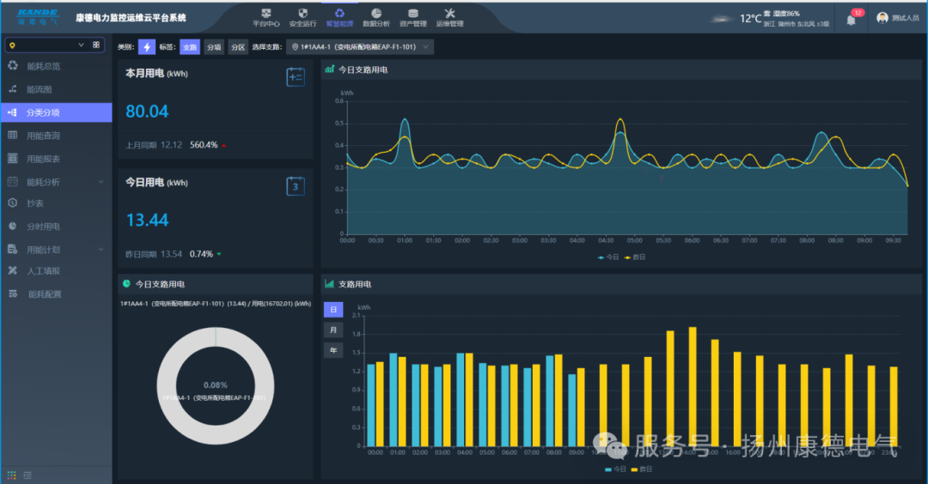Switch to the 分项 tag tab

pyautogui.click(x=214, y=47)
